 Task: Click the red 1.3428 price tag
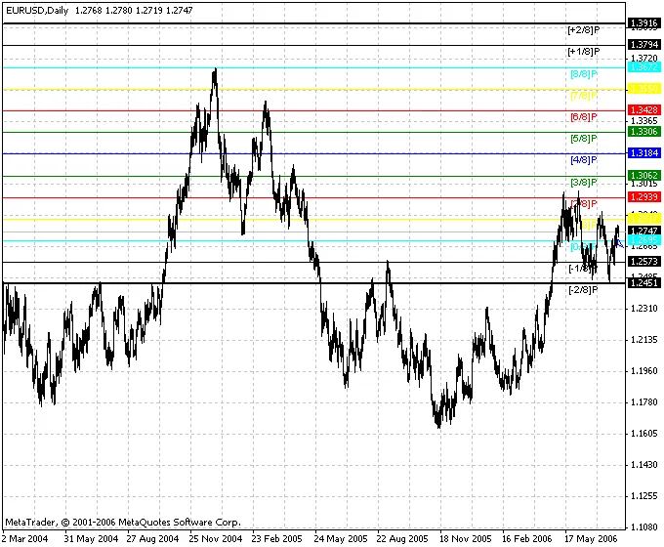point(643,109)
